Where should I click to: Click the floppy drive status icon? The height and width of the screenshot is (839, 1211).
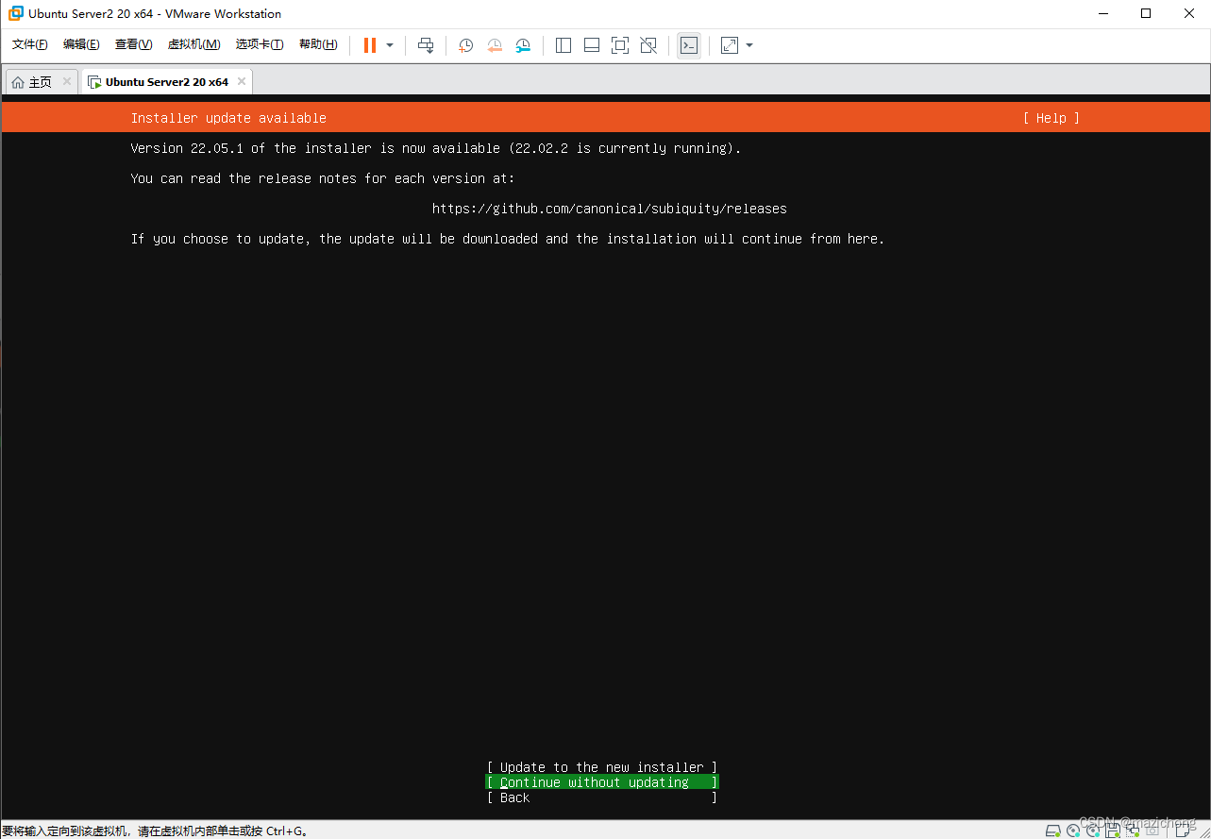point(1113,831)
